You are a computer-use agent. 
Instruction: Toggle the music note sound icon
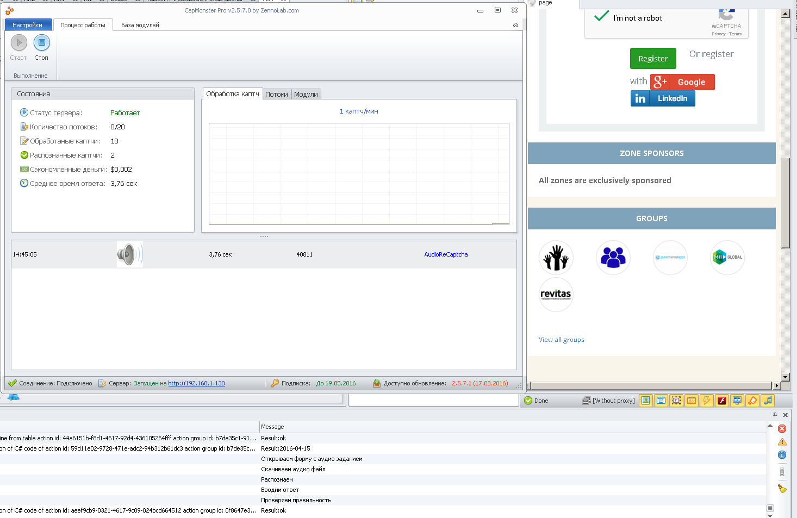[767, 401]
